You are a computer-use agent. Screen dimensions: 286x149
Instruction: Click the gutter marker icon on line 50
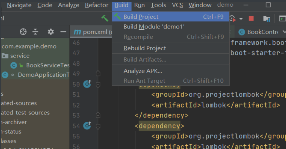(87, 84)
